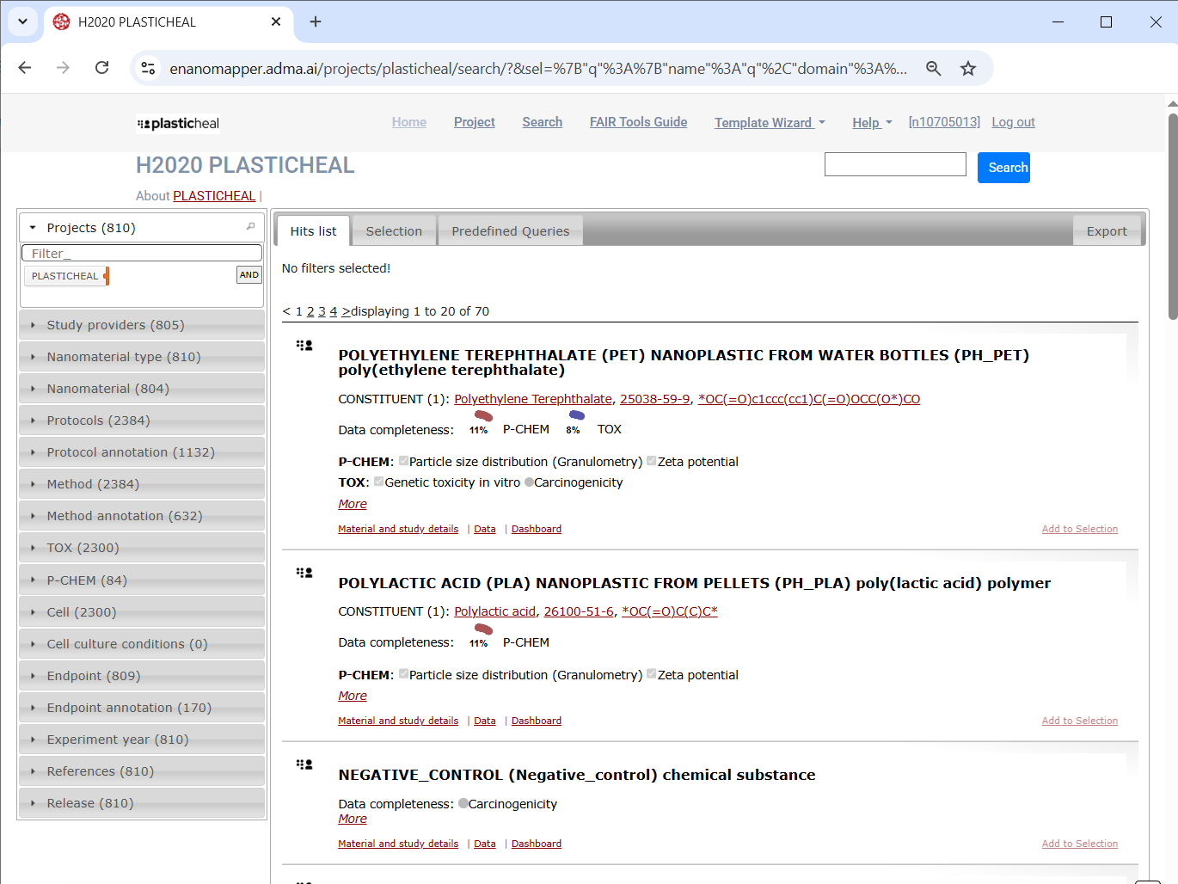Toggle Particle size distribution checkbox under PET entry
The width and height of the screenshot is (1178, 884).
pos(403,462)
